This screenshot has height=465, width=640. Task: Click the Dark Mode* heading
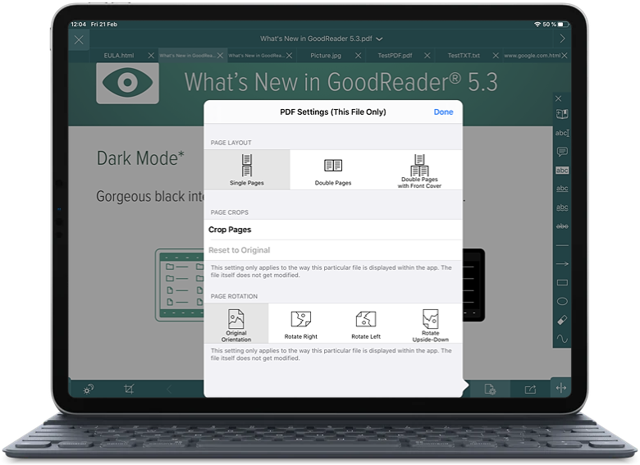coord(140,158)
